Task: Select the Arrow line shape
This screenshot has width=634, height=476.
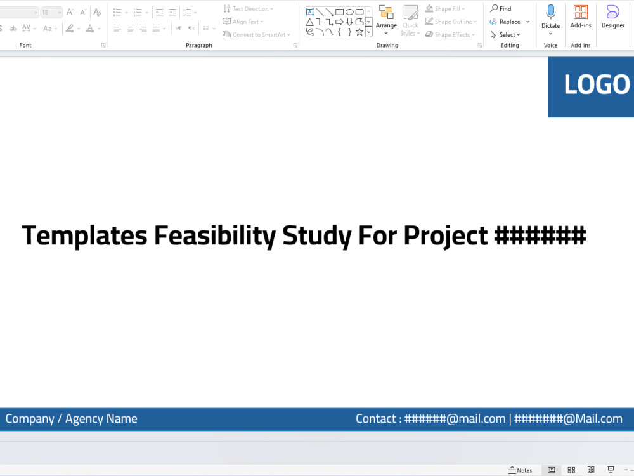Action: (330, 11)
